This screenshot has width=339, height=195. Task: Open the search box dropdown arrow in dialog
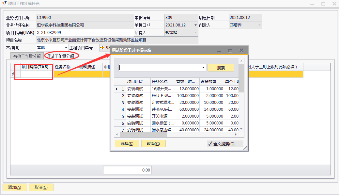tap(204, 68)
